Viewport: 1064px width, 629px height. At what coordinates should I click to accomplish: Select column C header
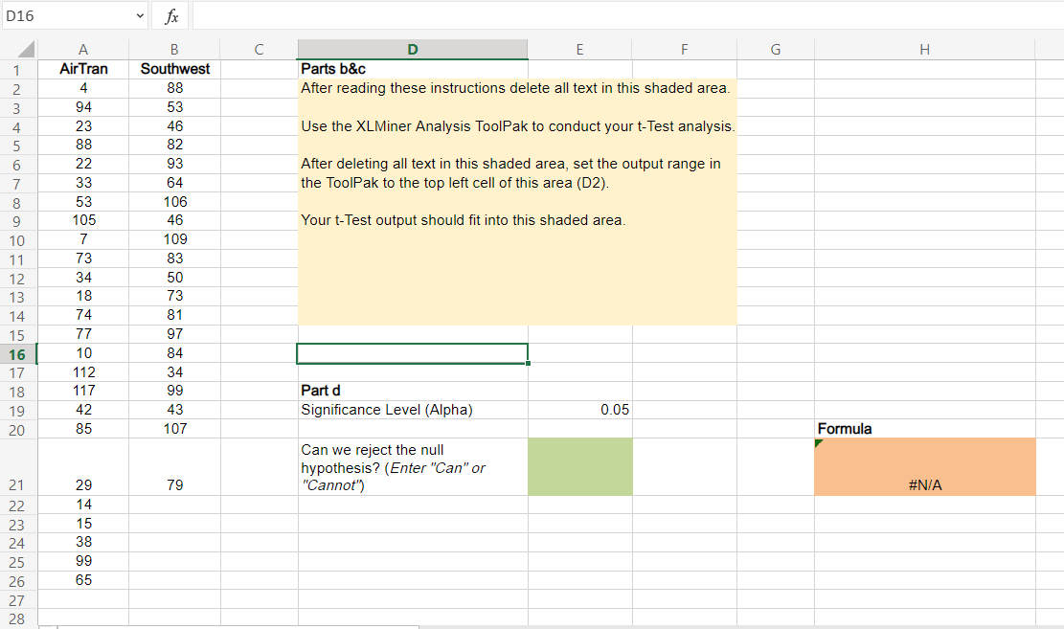click(x=259, y=50)
